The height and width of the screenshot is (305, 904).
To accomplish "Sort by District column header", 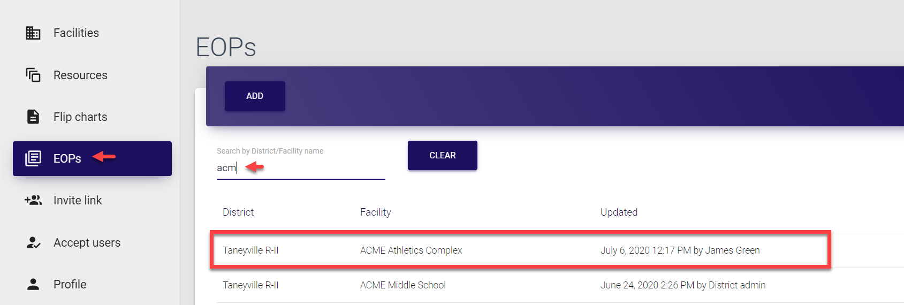I will (x=238, y=212).
